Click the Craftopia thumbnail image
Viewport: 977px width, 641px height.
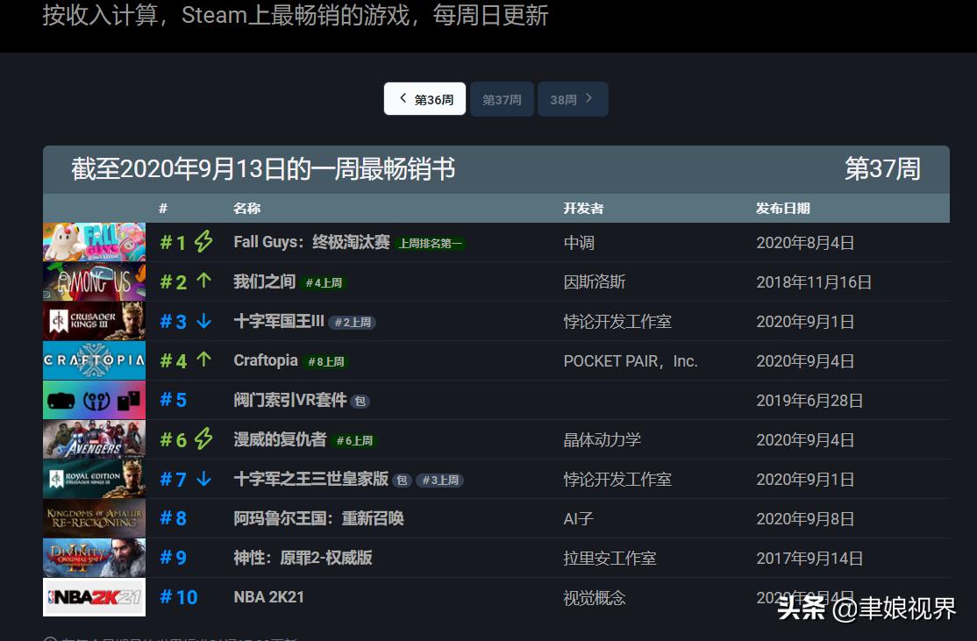(94, 360)
